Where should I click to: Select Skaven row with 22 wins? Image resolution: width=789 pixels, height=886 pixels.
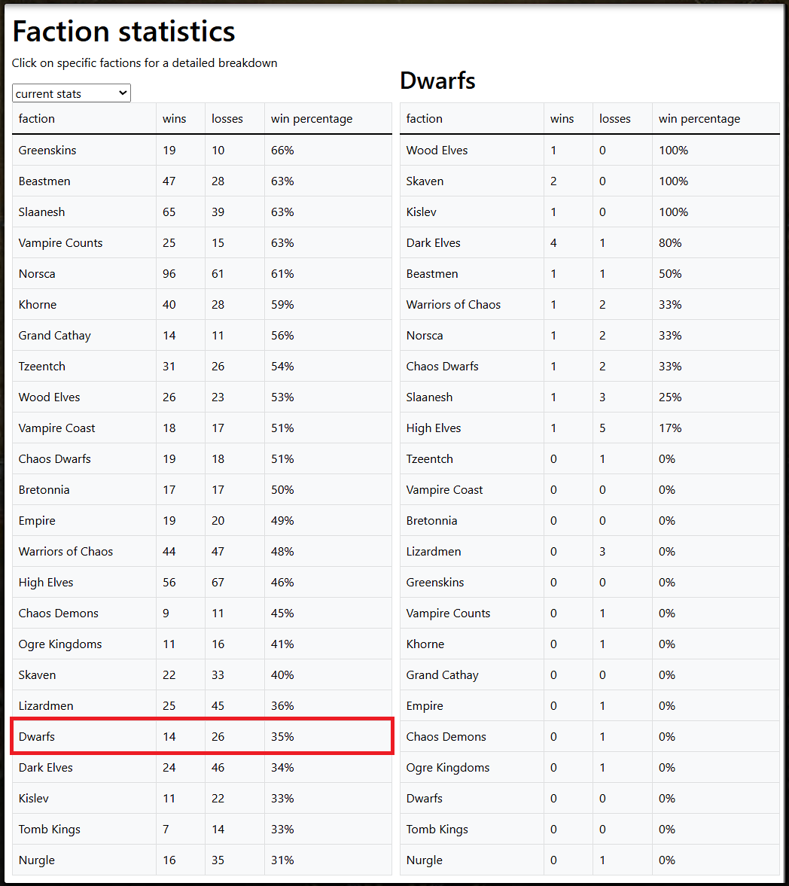click(203, 674)
